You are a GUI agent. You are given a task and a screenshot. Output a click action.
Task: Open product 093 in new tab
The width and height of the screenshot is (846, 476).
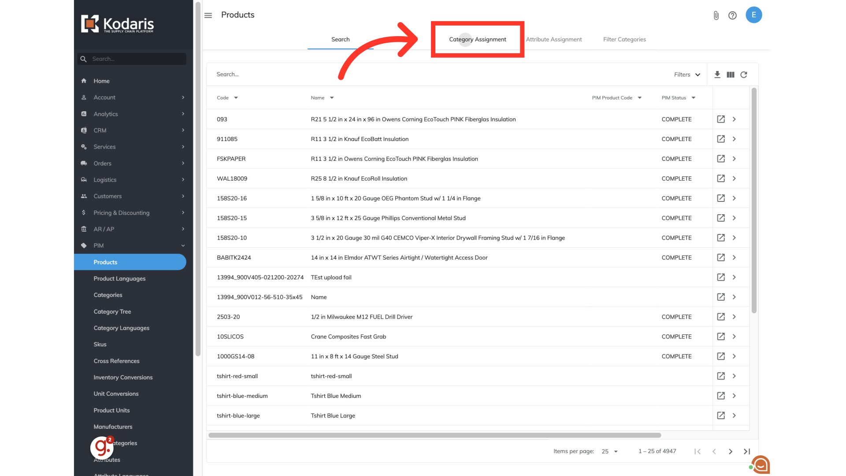pyautogui.click(x=721, y=119)
